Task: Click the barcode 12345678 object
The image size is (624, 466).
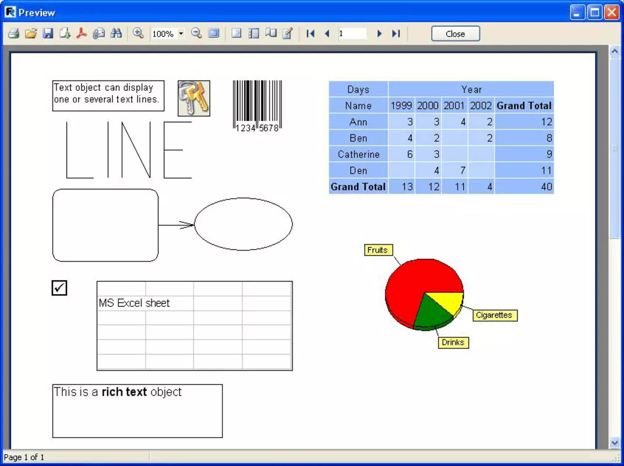Action: click(x=258, y=106)
